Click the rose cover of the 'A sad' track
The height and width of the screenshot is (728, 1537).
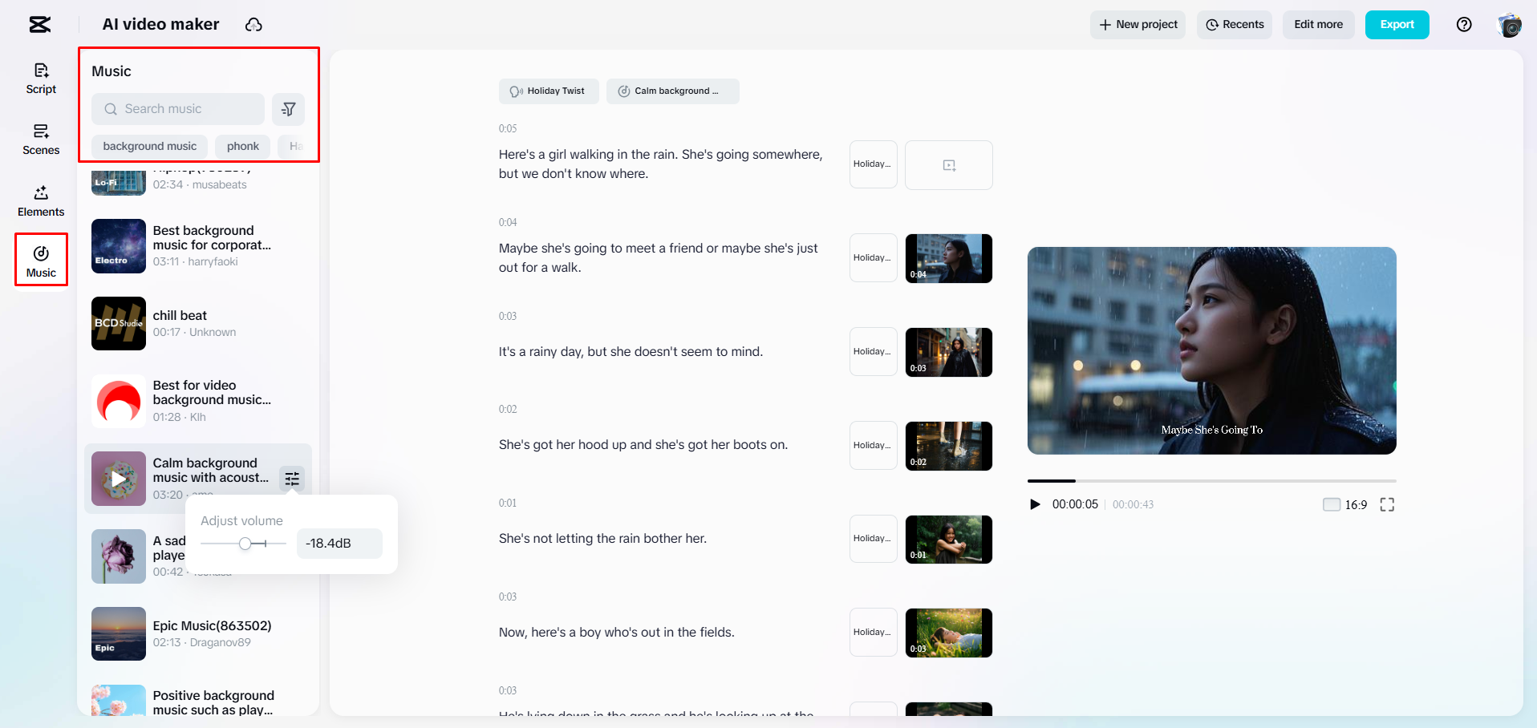119,556
